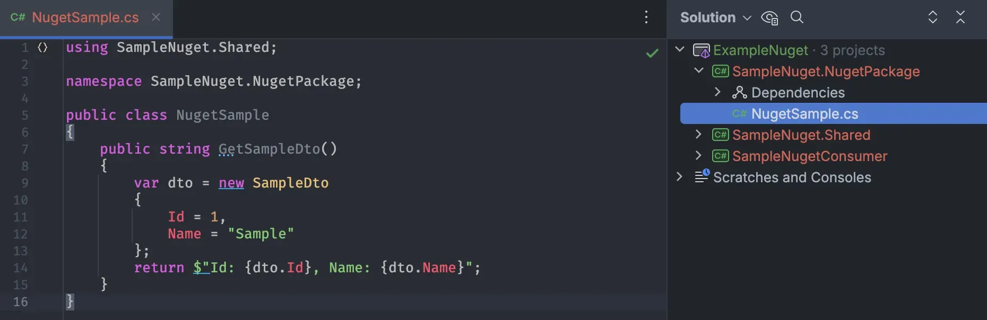The height and width of the screenshot is (320, 987).
Task: Click the SampleNuget.Shared project icon
Action: point(721,135)
